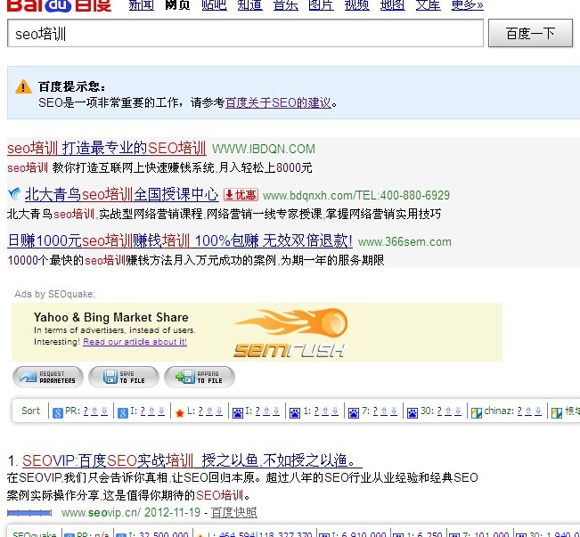Switch to the 图片 images tab
The image size is (580, 537).
click(321, 5)
